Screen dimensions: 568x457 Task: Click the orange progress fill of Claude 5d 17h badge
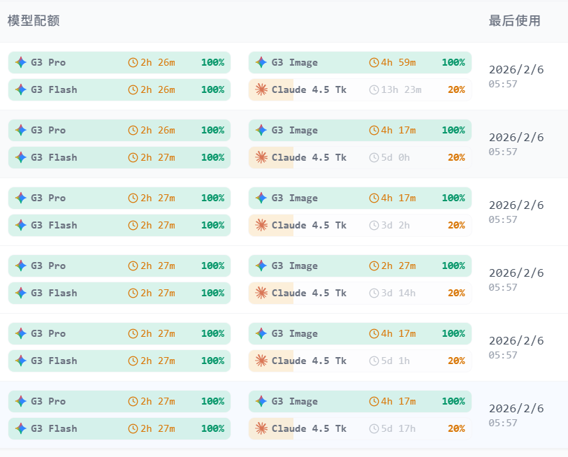point(271,428)
